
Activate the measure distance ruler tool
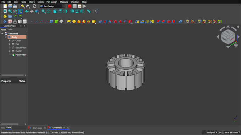[89, 11]
